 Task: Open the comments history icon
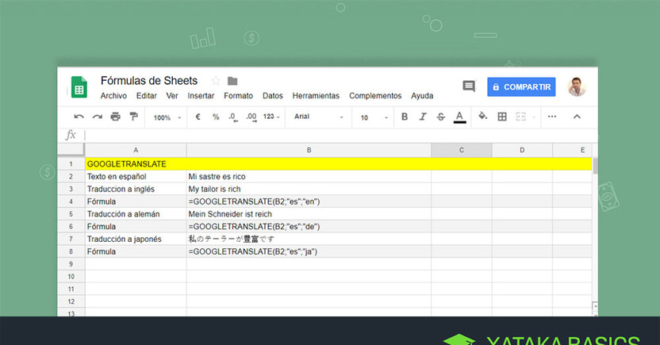coord(469,86)
